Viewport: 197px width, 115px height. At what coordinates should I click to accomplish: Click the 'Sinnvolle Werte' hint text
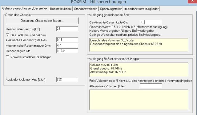pyautogui.click(x=128, y=27)
